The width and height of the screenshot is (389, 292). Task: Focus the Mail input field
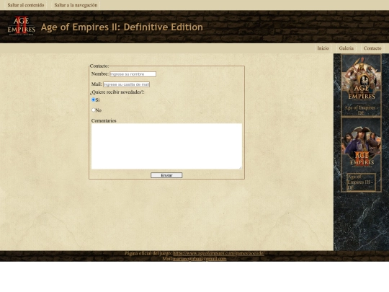click(x=126, y=84)
